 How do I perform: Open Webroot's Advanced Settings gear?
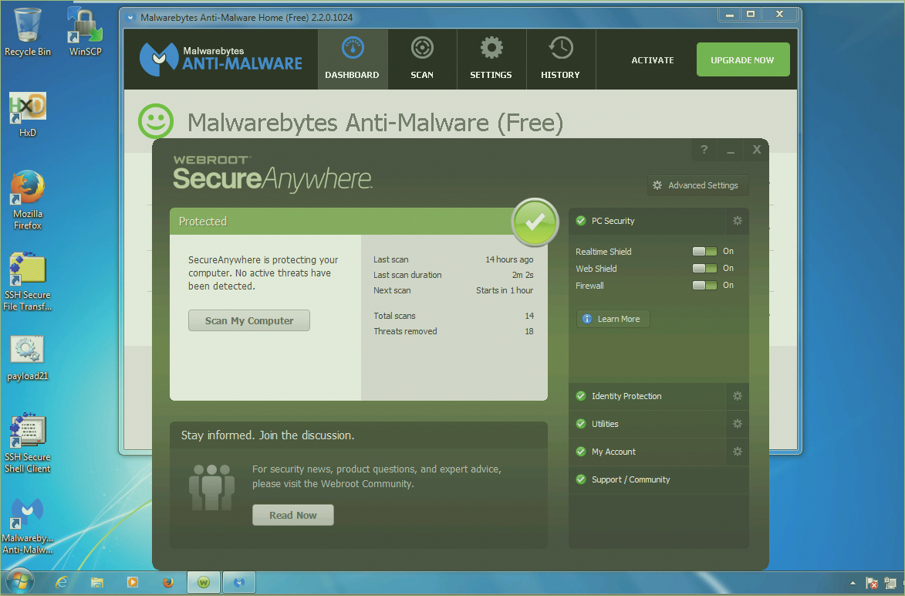697,185
